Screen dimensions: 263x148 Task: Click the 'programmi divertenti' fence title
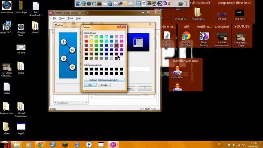tap(234, 3)
